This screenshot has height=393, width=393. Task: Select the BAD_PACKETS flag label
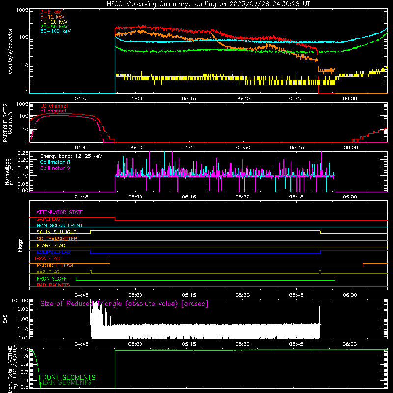[54, 285]
